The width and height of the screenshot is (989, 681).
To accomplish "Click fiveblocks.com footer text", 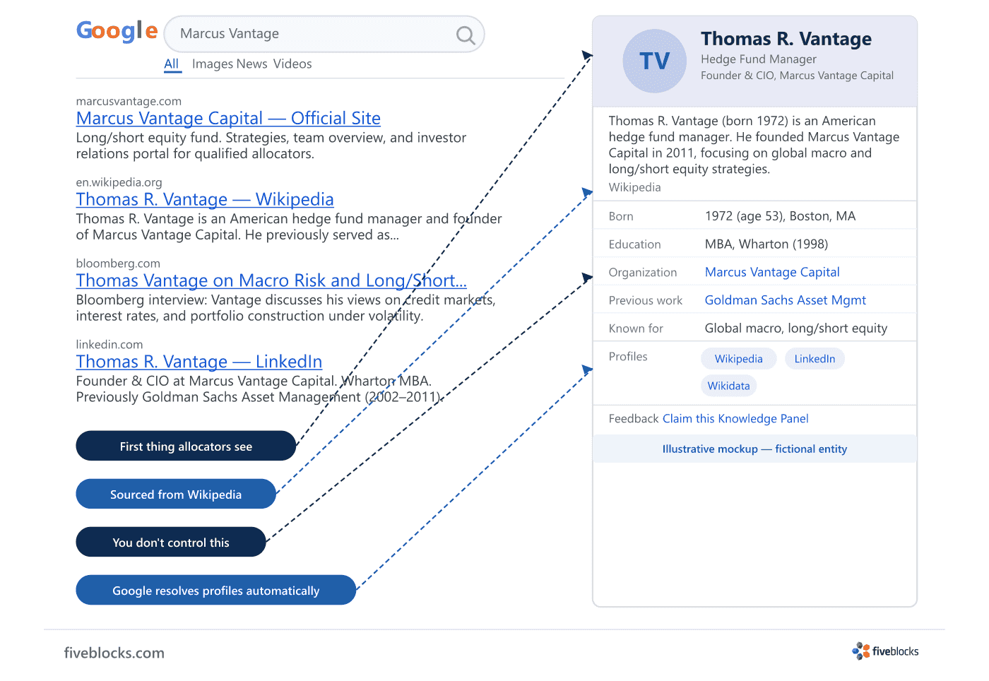I will tap(114, 653).
